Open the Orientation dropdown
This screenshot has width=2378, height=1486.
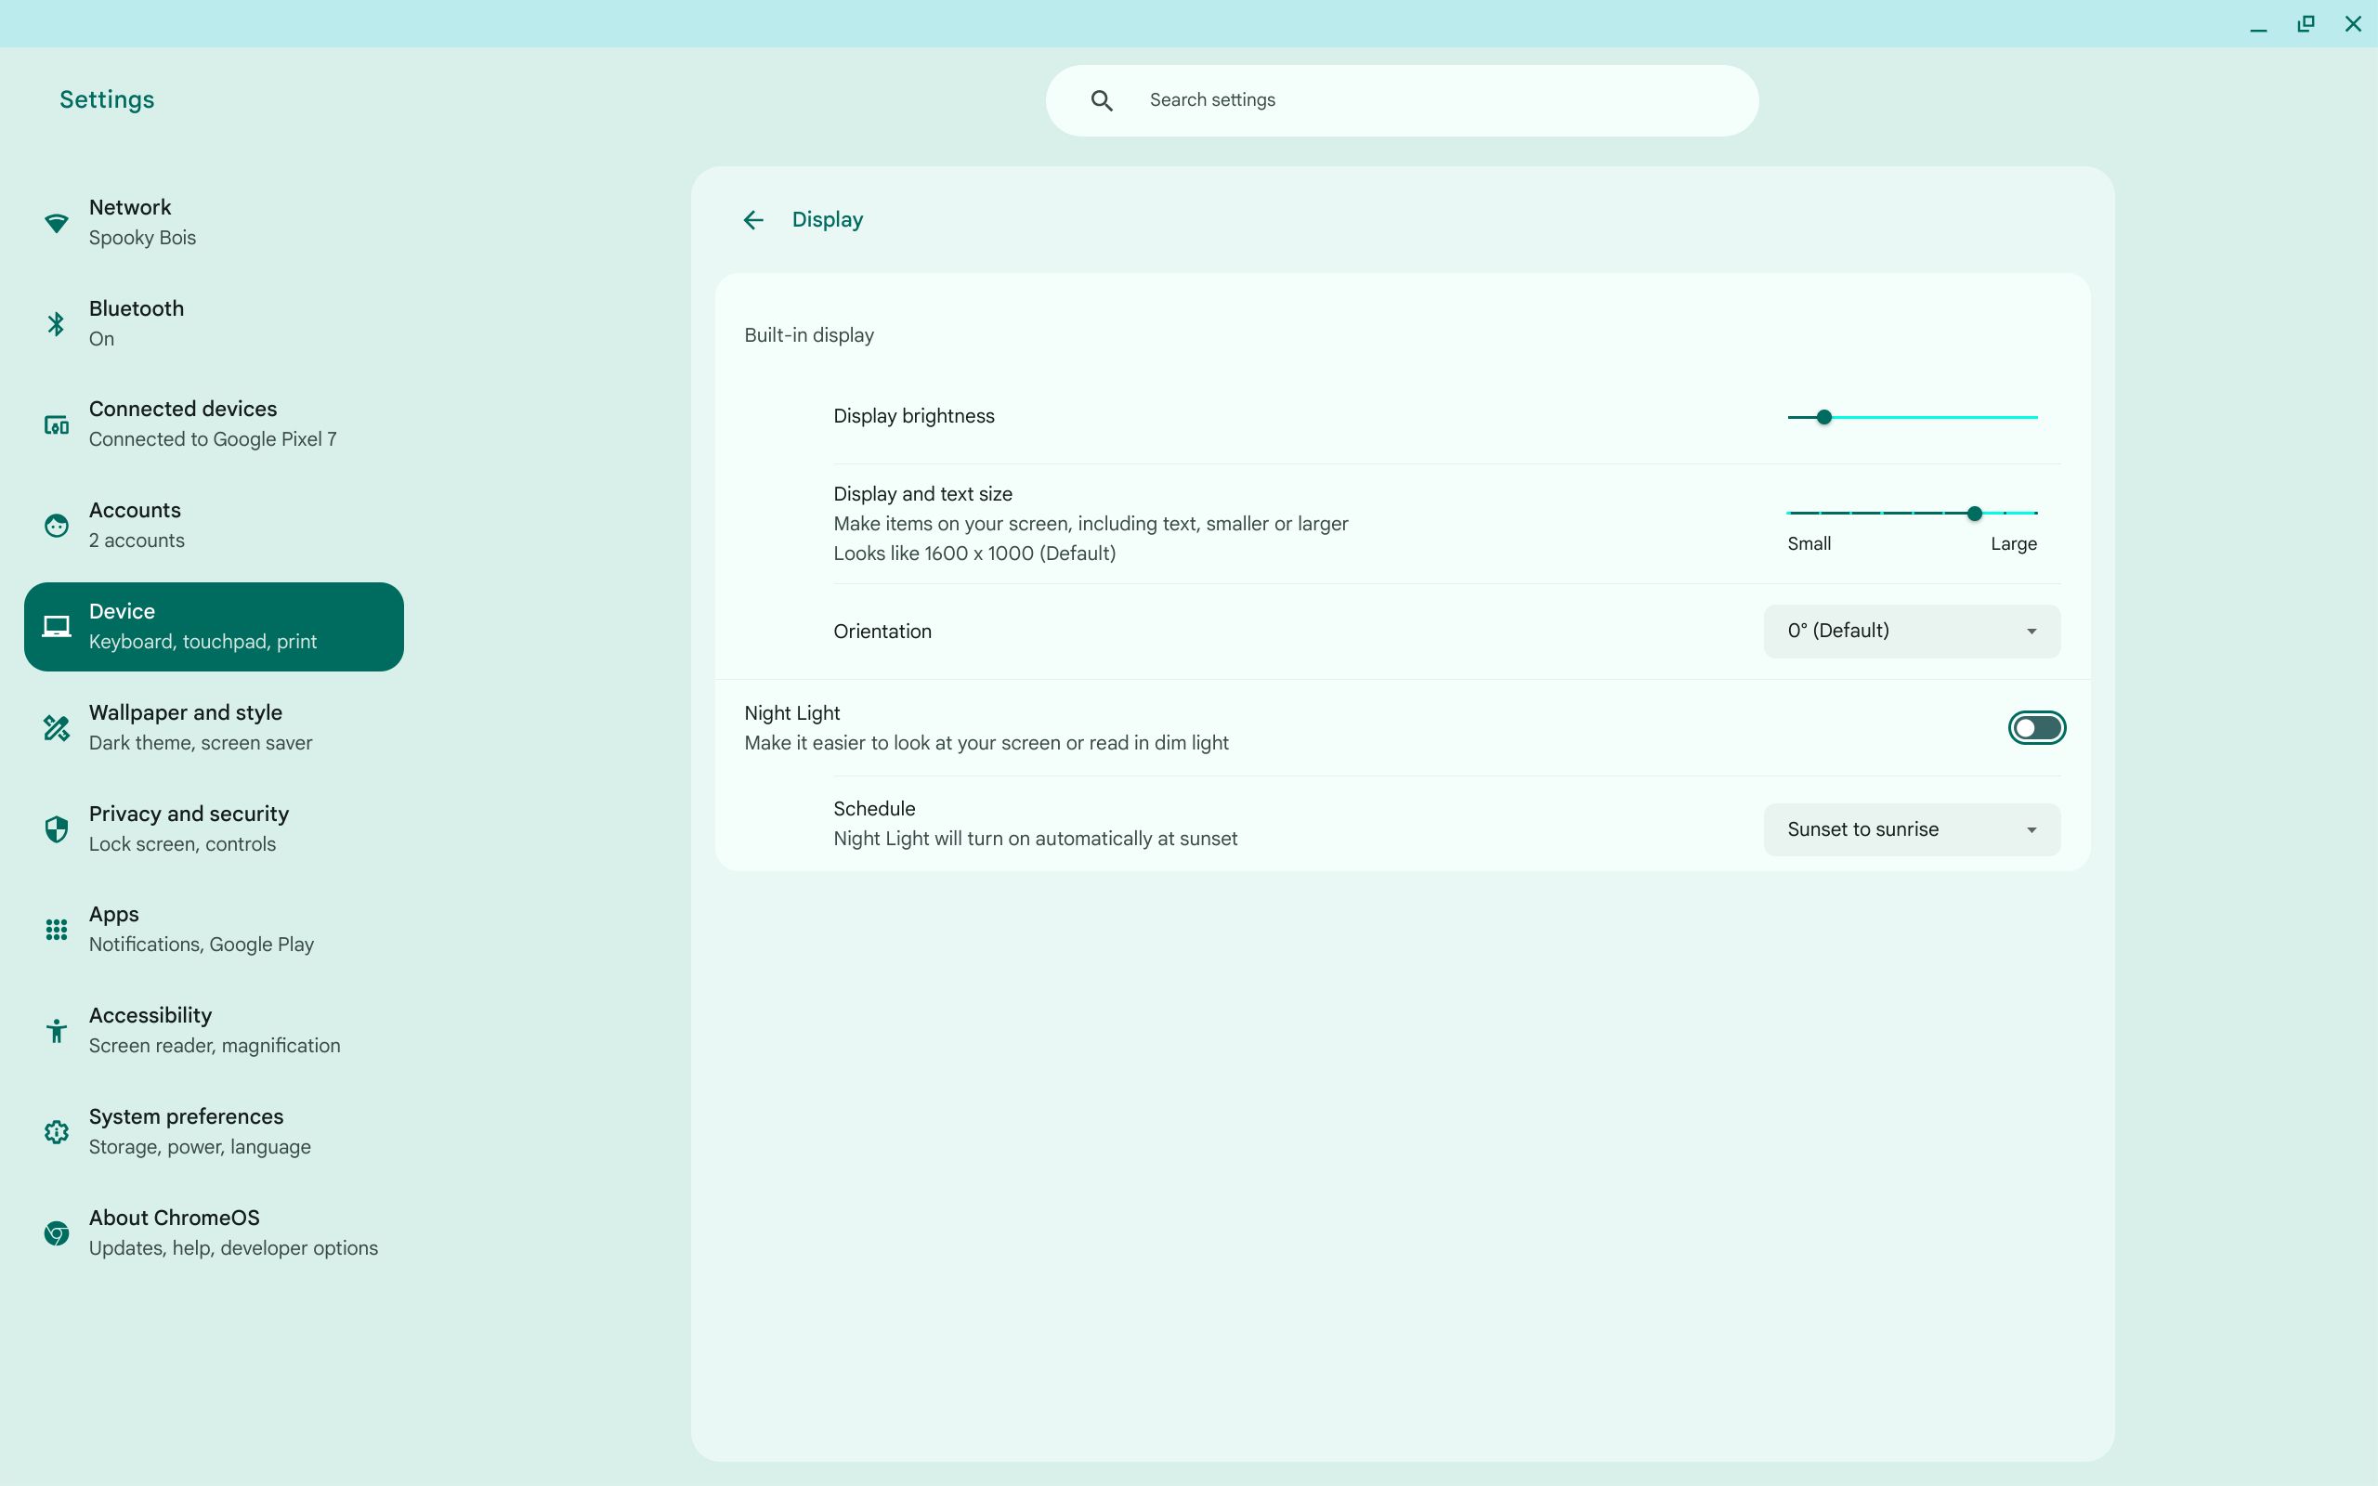(1912, 631)
